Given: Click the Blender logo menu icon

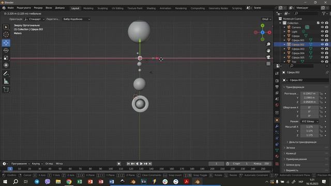Looking at the screenshot, I should coord(4,8).
